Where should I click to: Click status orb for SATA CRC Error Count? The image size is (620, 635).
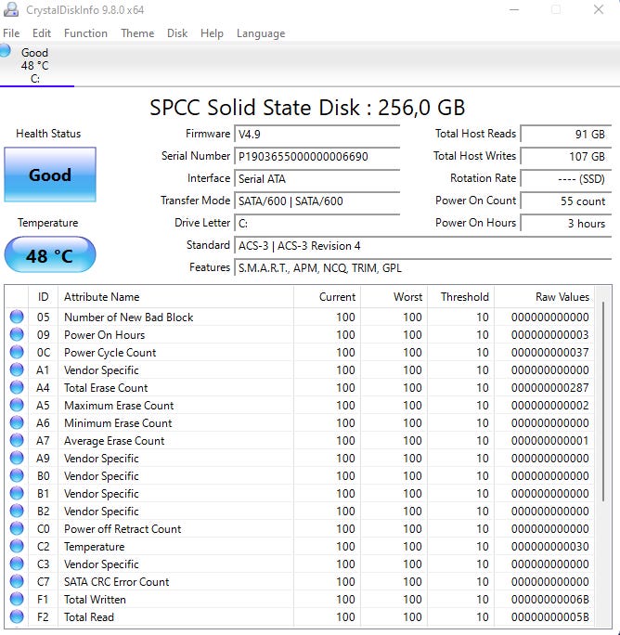(x=17, y=581)
